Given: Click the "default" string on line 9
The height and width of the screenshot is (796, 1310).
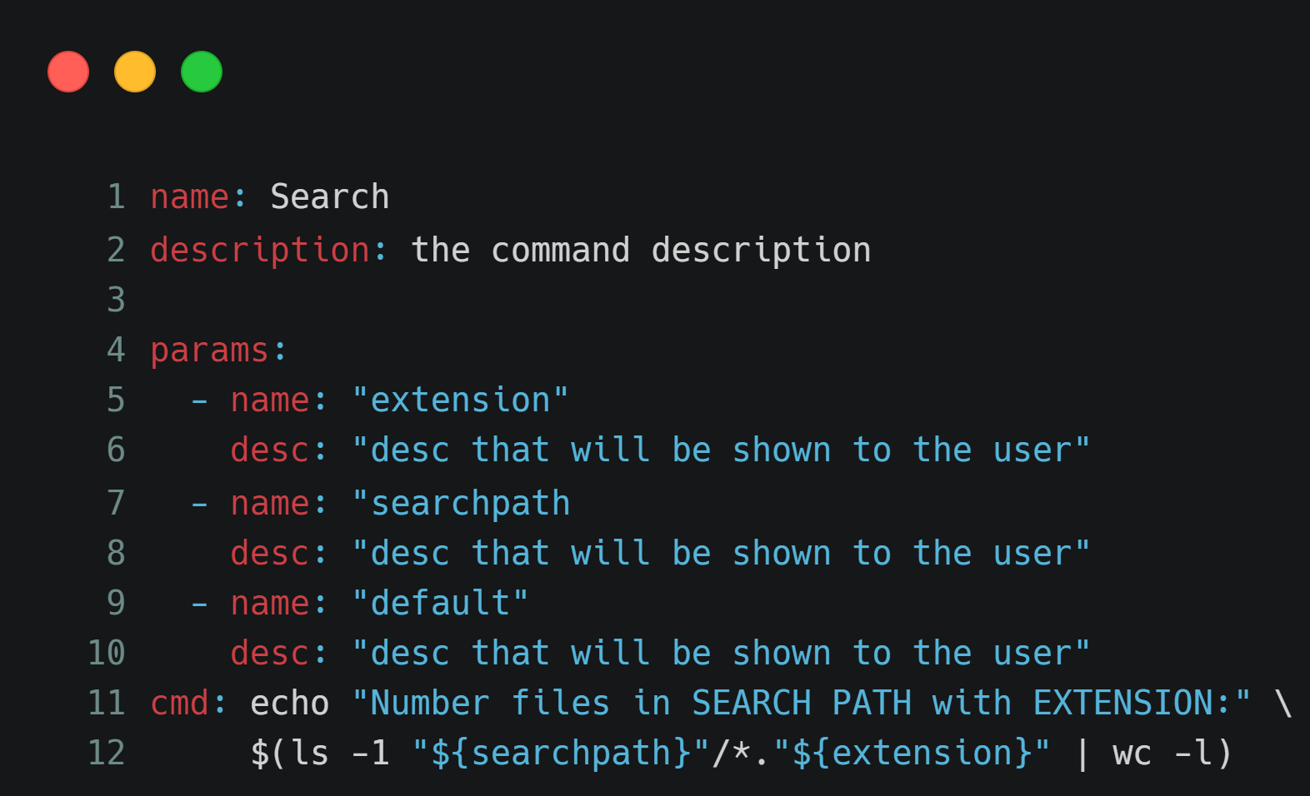Looking at the screenshot, I should tap(440, 603).
